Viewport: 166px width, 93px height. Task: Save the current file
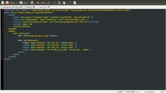(x=24, y=3)
